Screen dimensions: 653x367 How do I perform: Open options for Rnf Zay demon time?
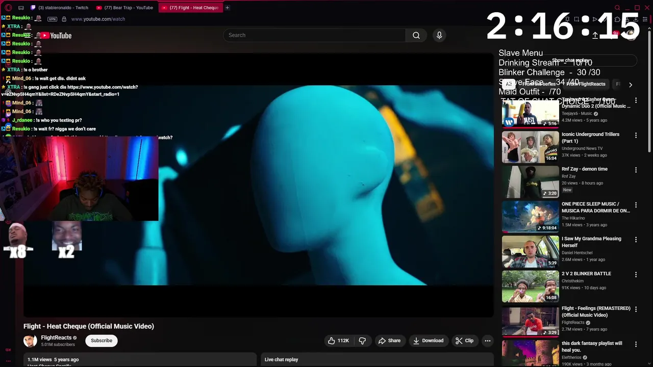[x=636, y=170]
